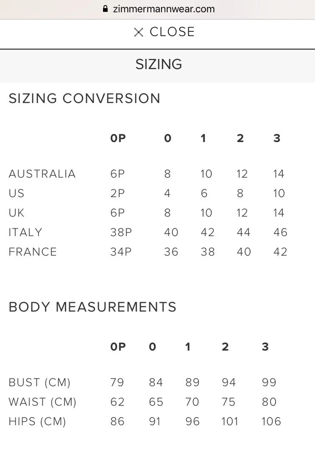This screenshot has width=315, height=454.
Task: Select the AUSTRALIA row label
Action: pos(42,174)
